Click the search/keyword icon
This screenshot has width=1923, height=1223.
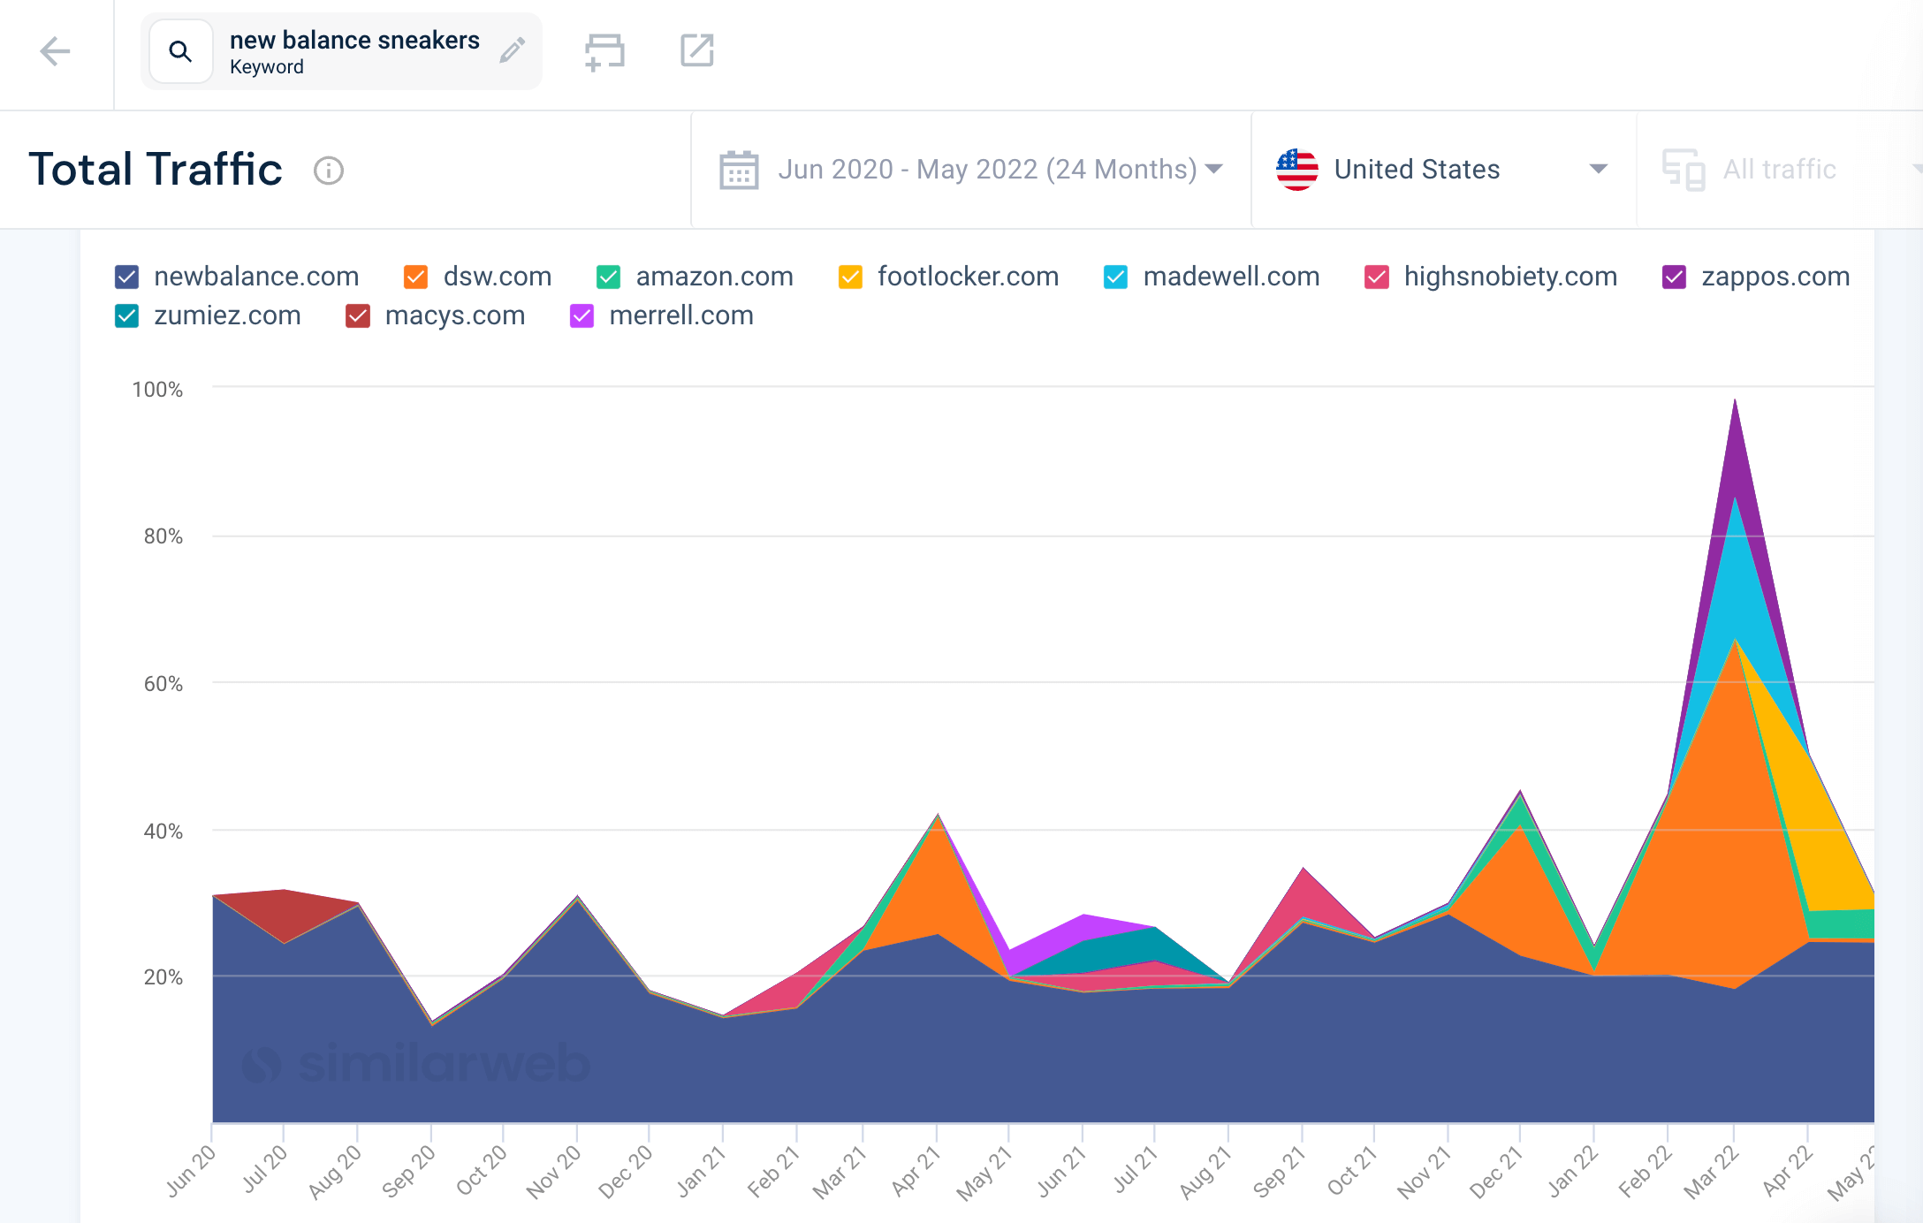(179, 52)
